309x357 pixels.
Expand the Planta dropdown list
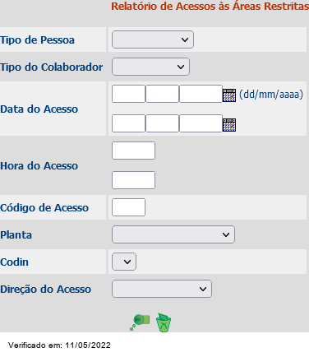tap(173, 234)
